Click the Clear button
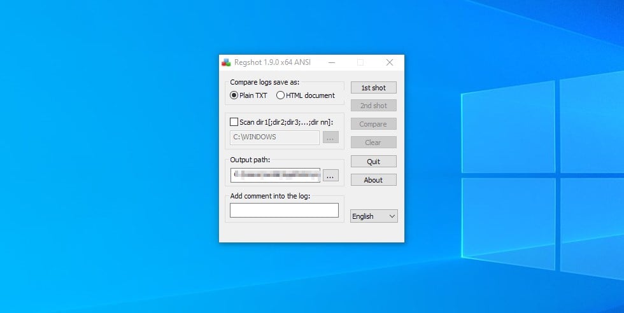The width and height of the screenshot is (624, 313). coord(373,143)
